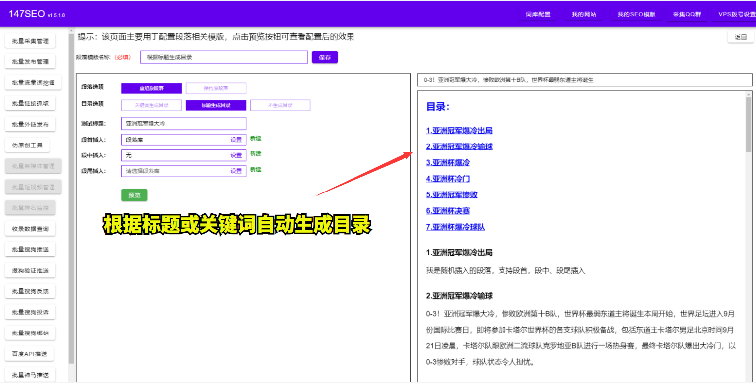Select the 保持原段落 option
Screen dimensions: 756x383
(x=216, y=89)
